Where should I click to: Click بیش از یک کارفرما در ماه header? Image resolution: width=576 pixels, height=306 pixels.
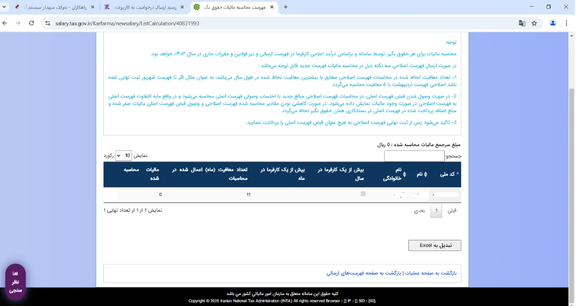click(283, 174)
